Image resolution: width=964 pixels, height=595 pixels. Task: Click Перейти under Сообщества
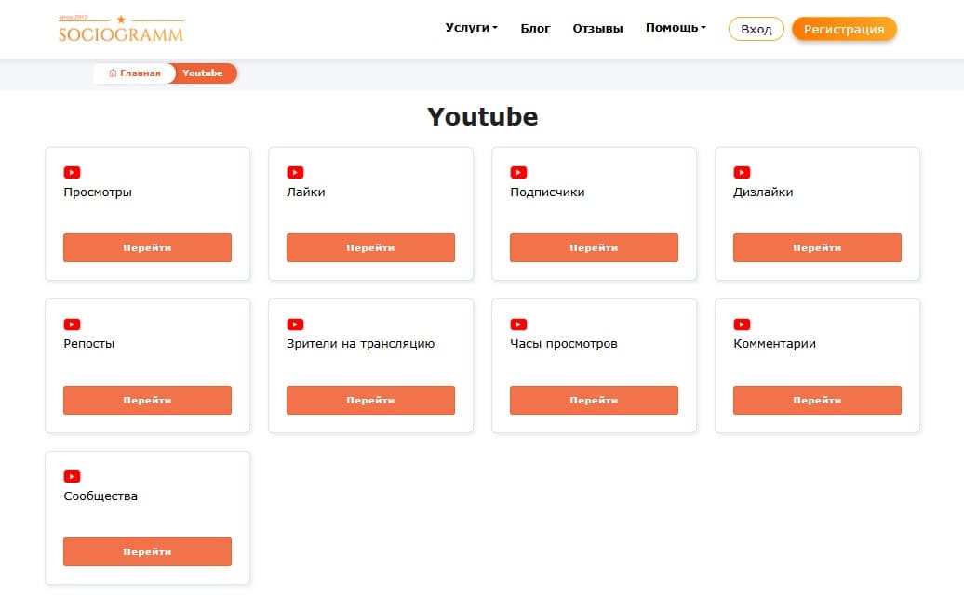click(148, 551)
